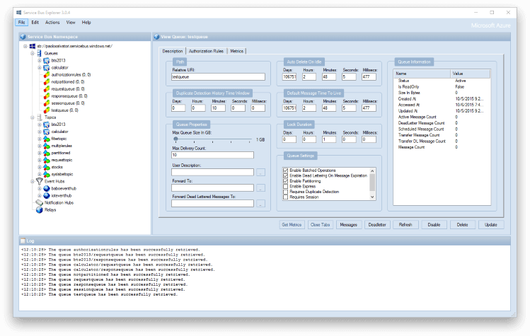Click the ioteventhub globe icon
530x336 pixels.
(x=47, y=195)
